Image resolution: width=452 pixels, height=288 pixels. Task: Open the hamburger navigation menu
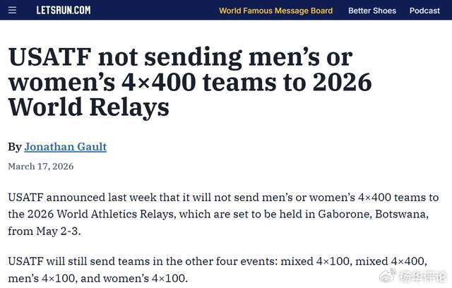tap(12, 11)
